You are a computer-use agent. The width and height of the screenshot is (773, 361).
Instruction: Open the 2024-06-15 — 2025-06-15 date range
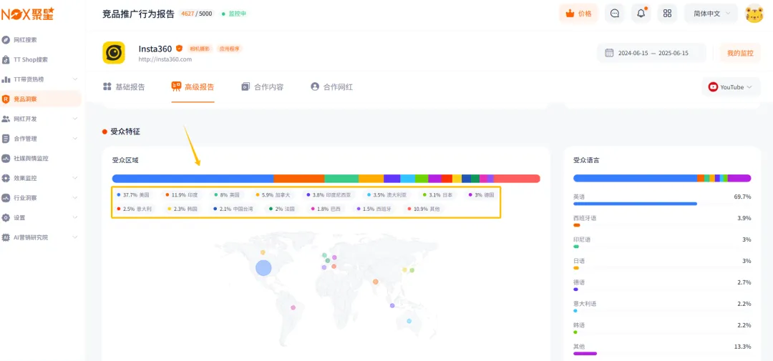tap(651, 53)
